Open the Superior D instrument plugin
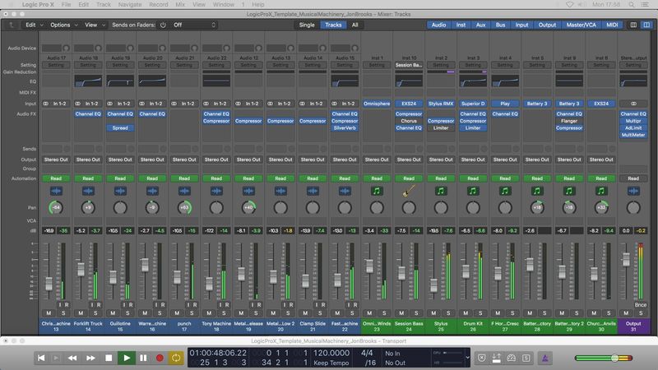The width and height of the screenshot is (658, 370). pyautogui.click(x=473, y=104)
